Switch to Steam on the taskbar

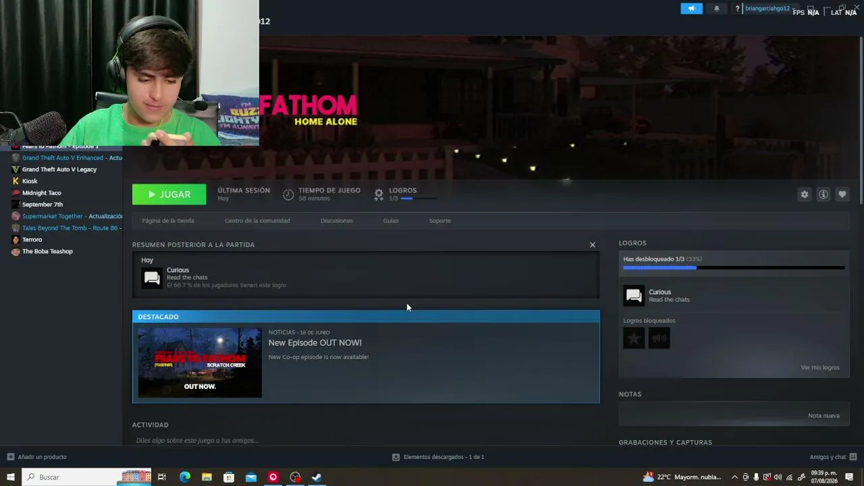[317, 477]
